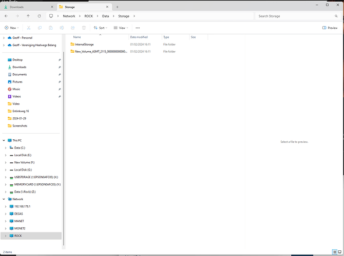
Task: Click ROCK in the address breadcrumb
Action: coord(88,16)
